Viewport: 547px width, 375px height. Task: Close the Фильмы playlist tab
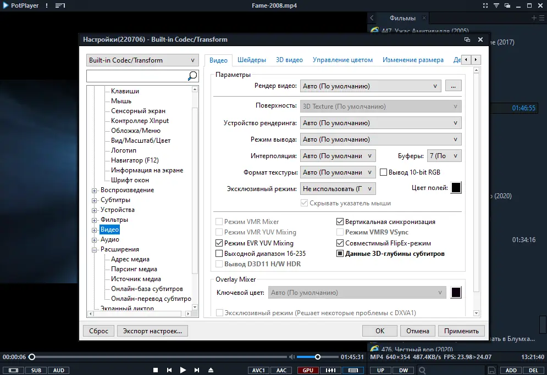click(x=424, y=18)
